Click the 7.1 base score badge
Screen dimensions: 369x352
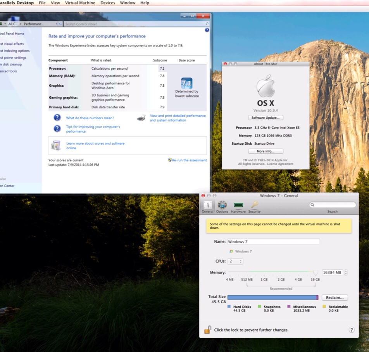pyautogui.click(x=186, y=83)
